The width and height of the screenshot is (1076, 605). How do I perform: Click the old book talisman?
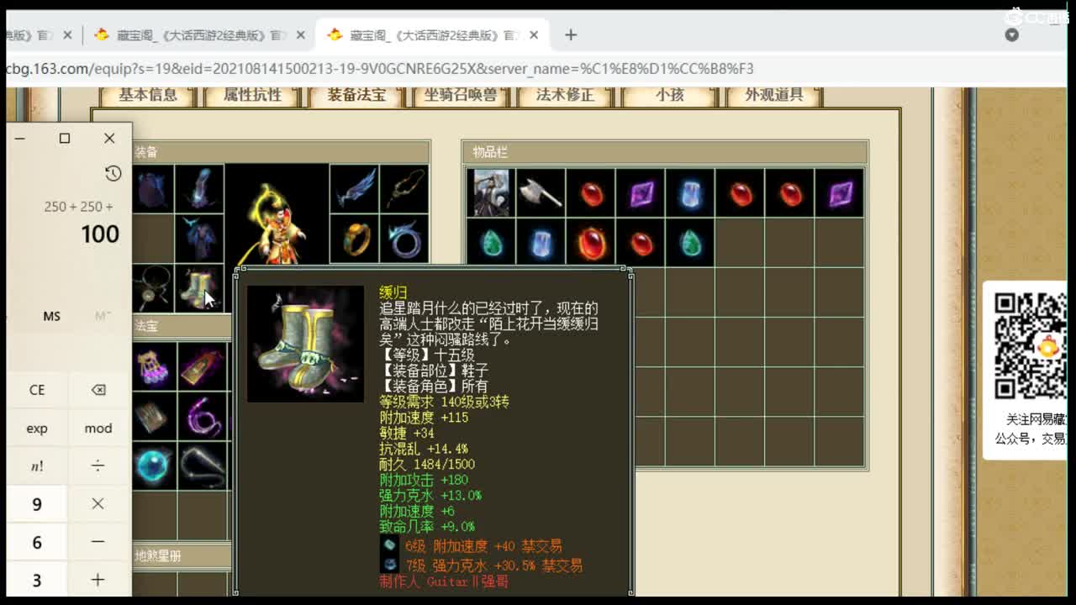pyautogui.click(x=153, y=416)
